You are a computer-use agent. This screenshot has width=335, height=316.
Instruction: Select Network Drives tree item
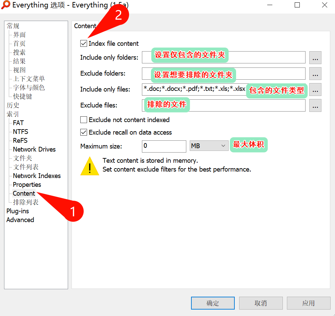[34, 149]
